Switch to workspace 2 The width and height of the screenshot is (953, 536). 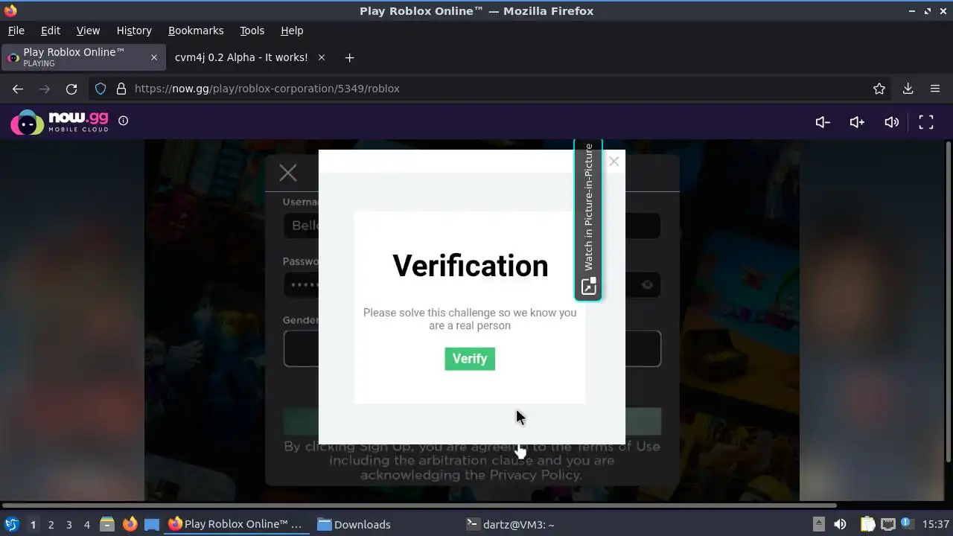51,524
